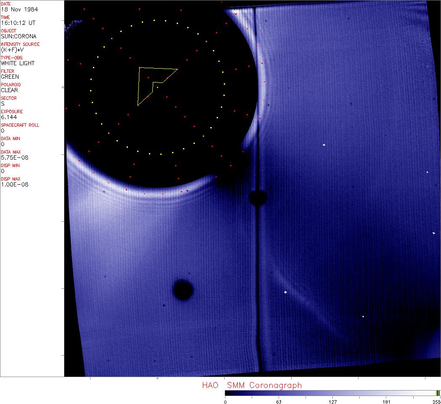Click the yellow saturated end of color bar
Screen dimensions: 441x404
[438, 393]
